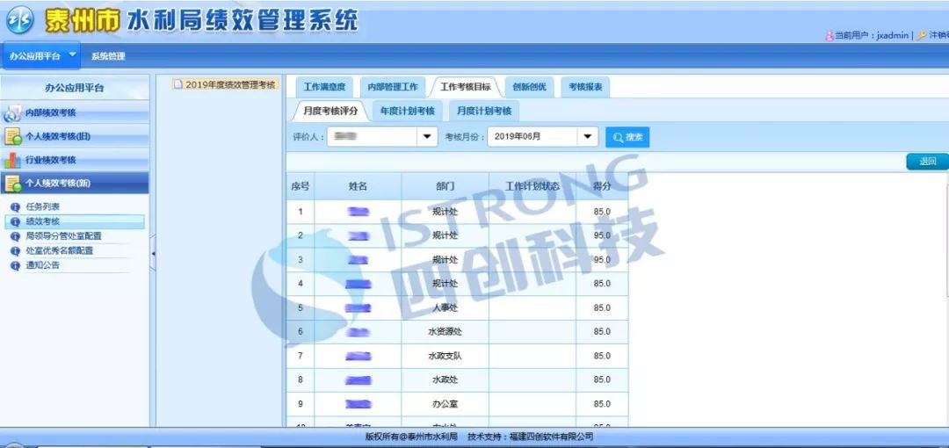Click the document icon of 2019年度绩效管理考核
Viewport: 949px width, 448px height.
pyautogui.click(x=177, y=84)
